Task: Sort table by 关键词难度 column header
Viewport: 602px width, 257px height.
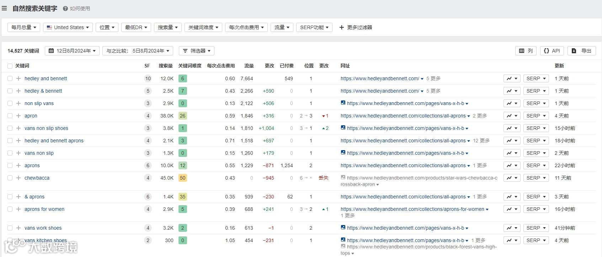Action: 190,66
